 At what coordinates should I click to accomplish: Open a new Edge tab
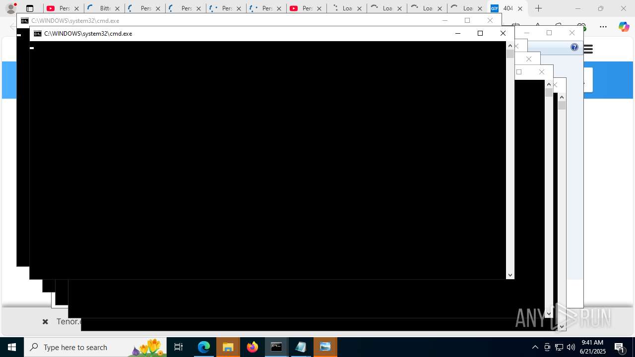pos(538,8)
